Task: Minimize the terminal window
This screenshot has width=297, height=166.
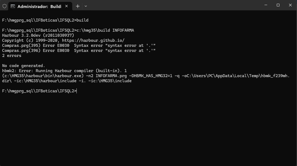Action: 266,5
